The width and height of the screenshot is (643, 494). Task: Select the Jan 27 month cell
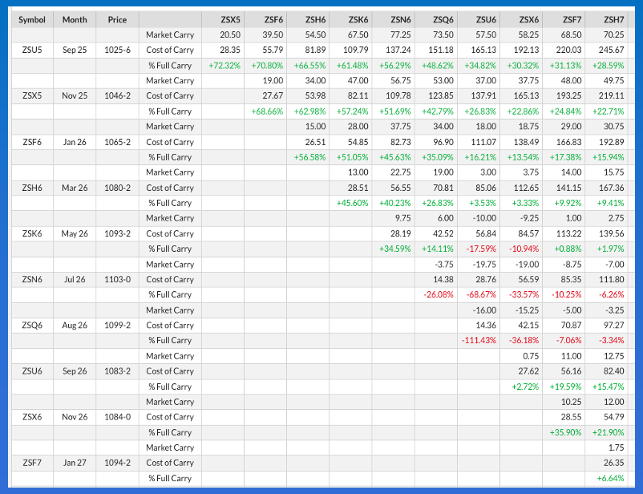(x=75, y=463)
